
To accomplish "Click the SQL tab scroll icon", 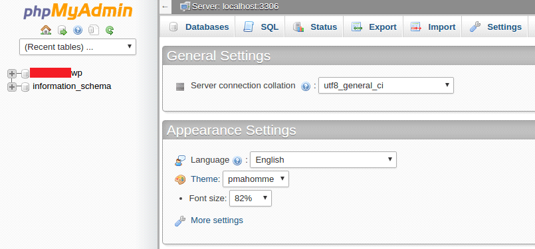I will [249, 27].
